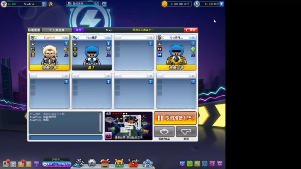
Task: Click the K coin currency icon
Action: coord(197,4)
